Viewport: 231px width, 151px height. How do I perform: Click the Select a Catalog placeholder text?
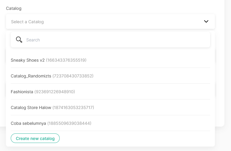pos(27,22)
